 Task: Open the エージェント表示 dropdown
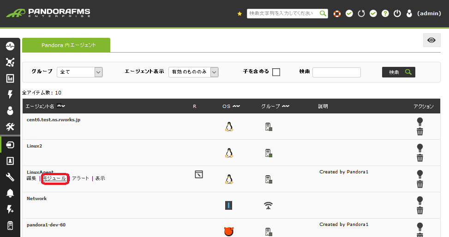193,72
